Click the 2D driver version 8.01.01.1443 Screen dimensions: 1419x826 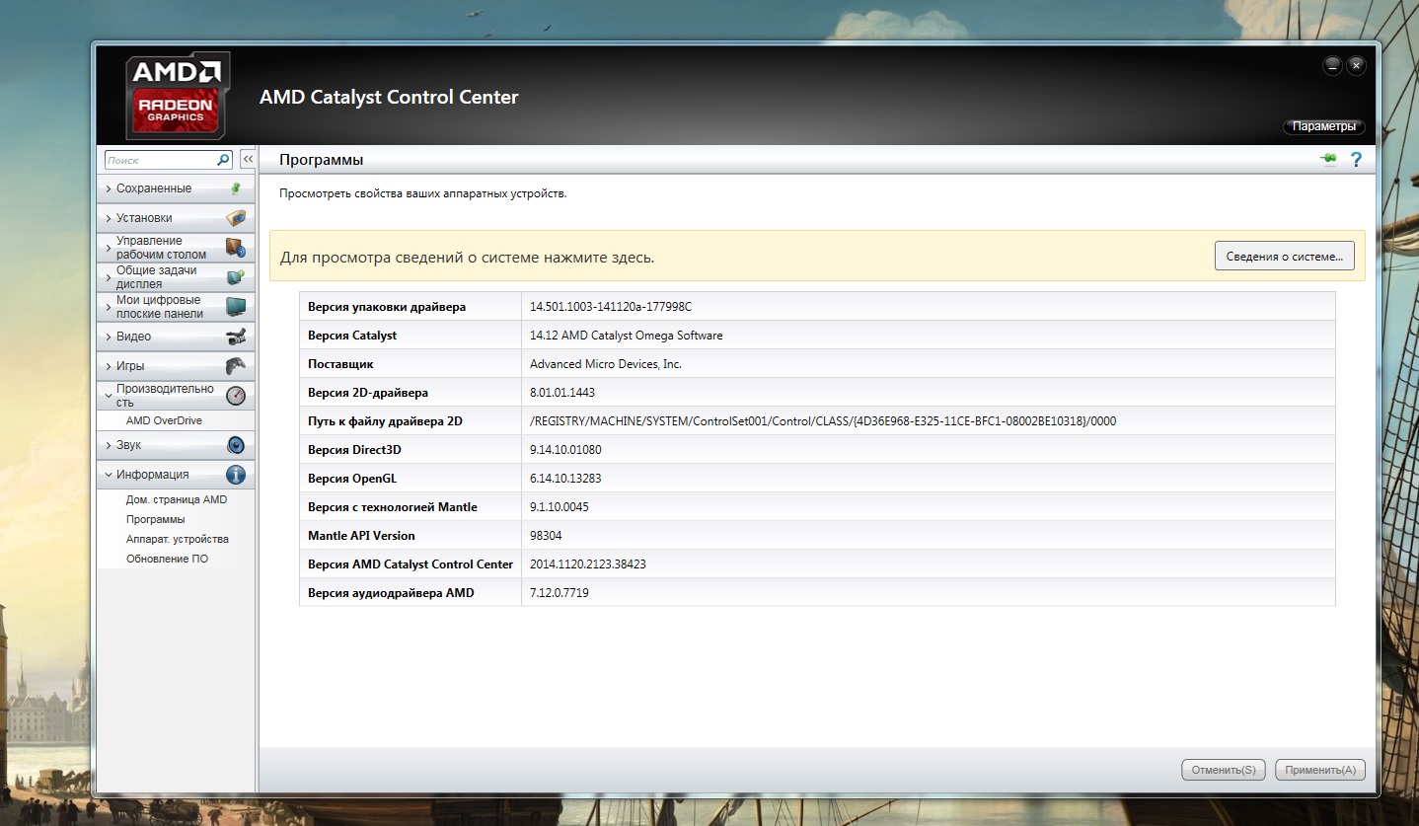(562, 393)
